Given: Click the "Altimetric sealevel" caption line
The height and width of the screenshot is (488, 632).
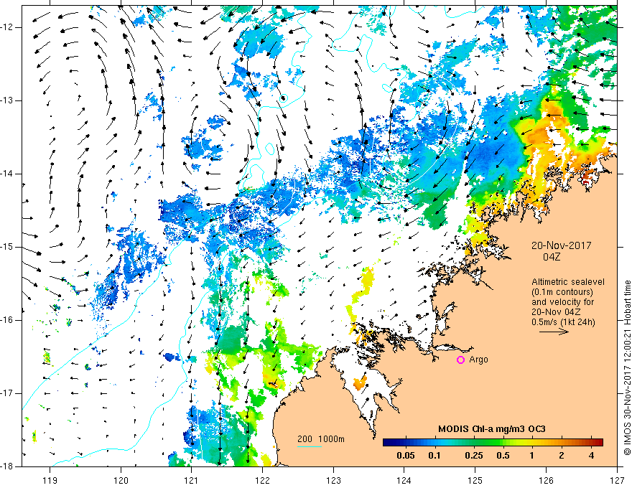Looking at the screenshot, I should point(568,282).
